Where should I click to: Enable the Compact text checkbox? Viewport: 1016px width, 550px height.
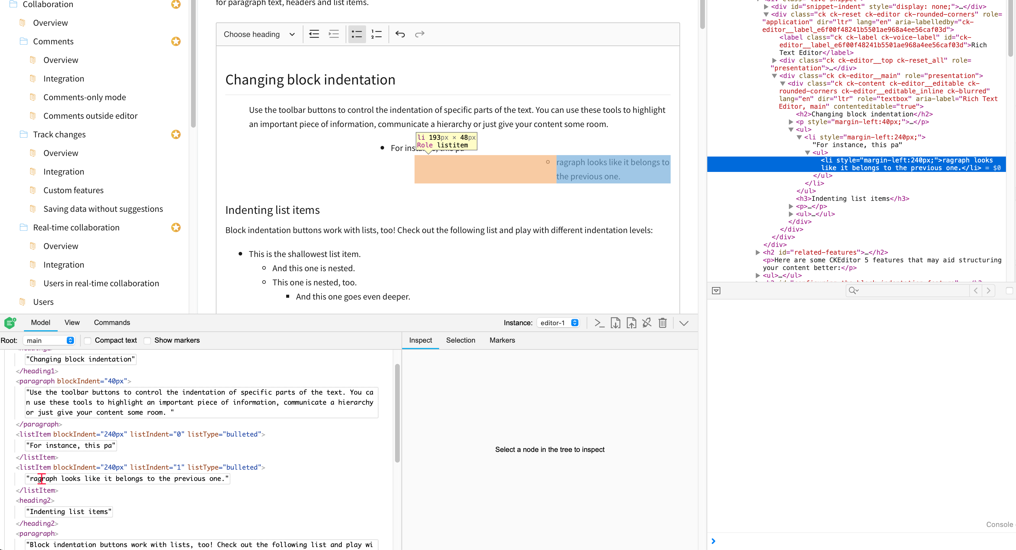pyautogui.click(x=88, y=340)
